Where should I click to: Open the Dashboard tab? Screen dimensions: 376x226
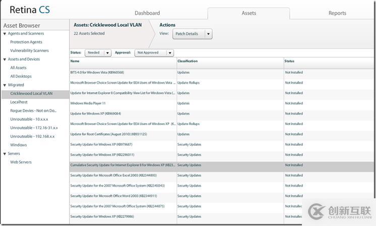tap(147, 13)
